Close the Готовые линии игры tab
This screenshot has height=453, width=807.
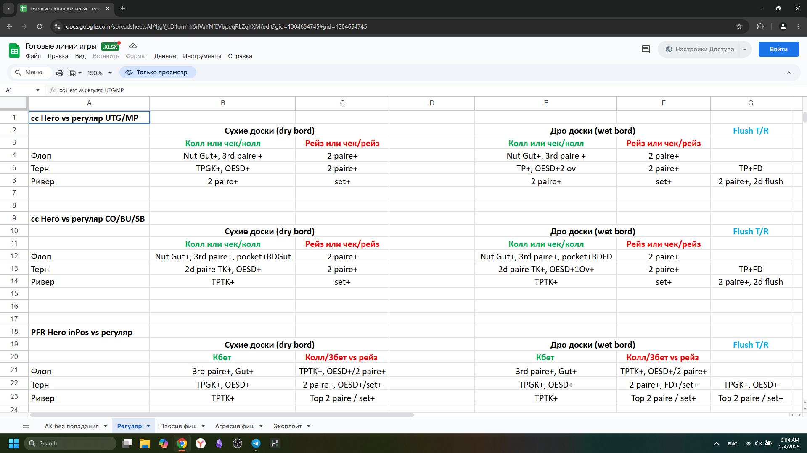(108, 8)
